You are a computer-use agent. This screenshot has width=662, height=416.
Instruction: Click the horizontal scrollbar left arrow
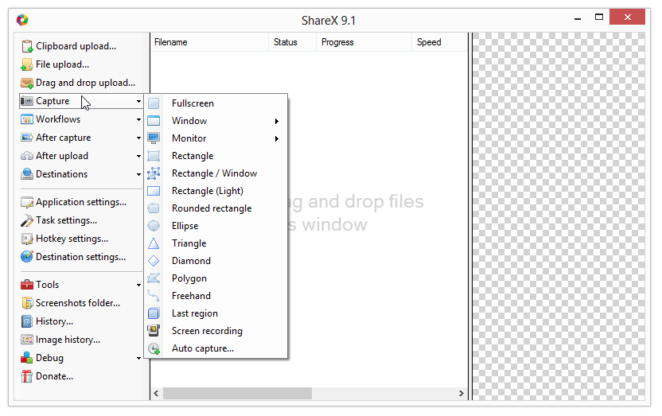point(157,393)
